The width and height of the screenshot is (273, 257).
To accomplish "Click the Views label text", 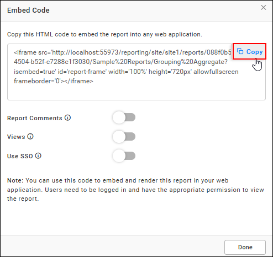I will (16, 137).
